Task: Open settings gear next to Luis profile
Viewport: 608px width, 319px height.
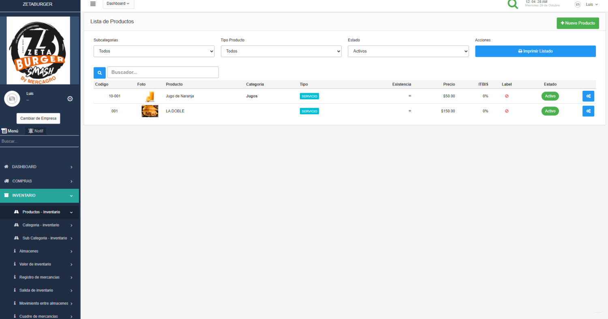Action: tap(70, 98)
